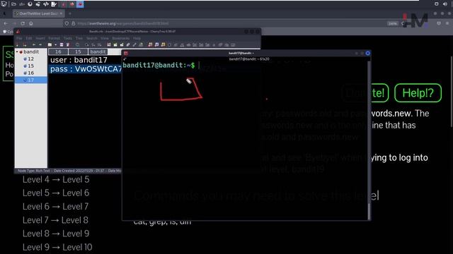Open CherryTree Tree menu

[x=79, y=38]
